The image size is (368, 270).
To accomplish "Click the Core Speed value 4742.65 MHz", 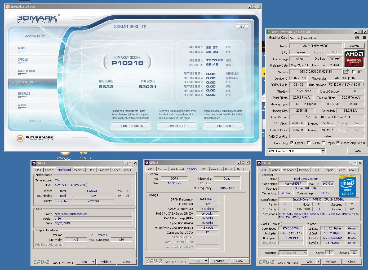I will [291, 228].
